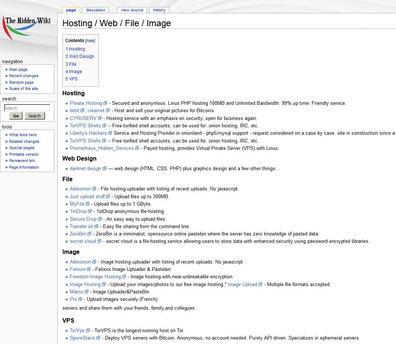Open the CYRUSERV link
Screen dimensions: 396x344
point(83,118)
